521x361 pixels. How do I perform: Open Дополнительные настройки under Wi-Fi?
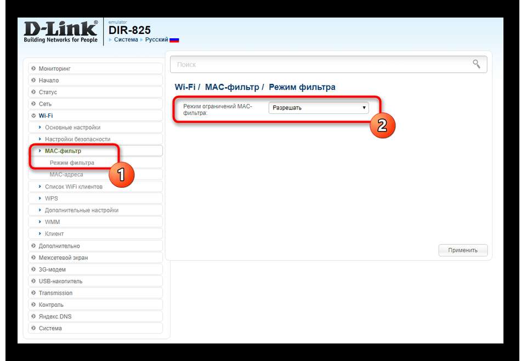(x=95, y=210)
